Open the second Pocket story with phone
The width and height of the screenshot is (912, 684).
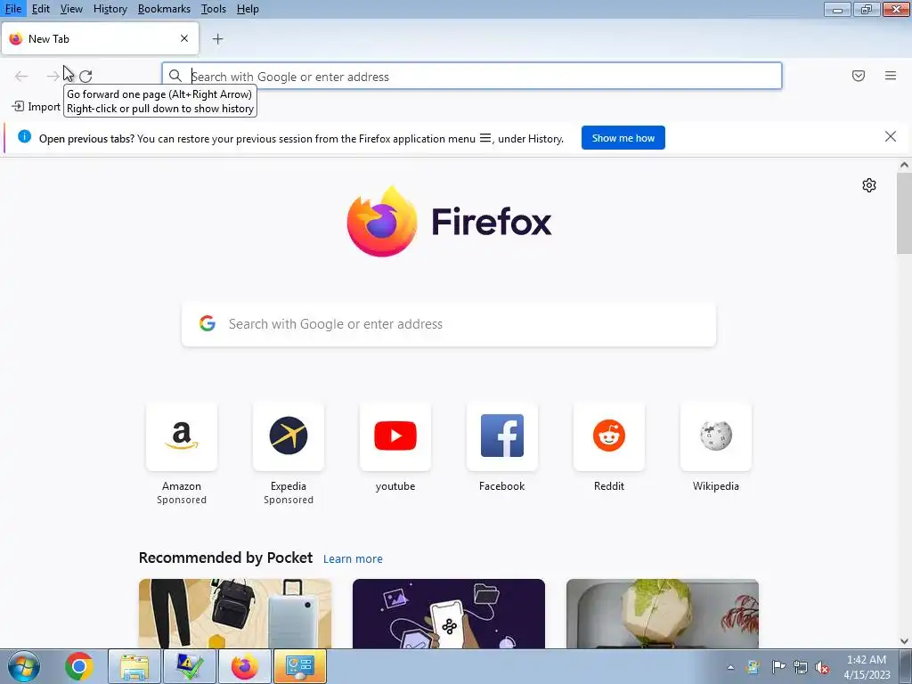(449, 614)
